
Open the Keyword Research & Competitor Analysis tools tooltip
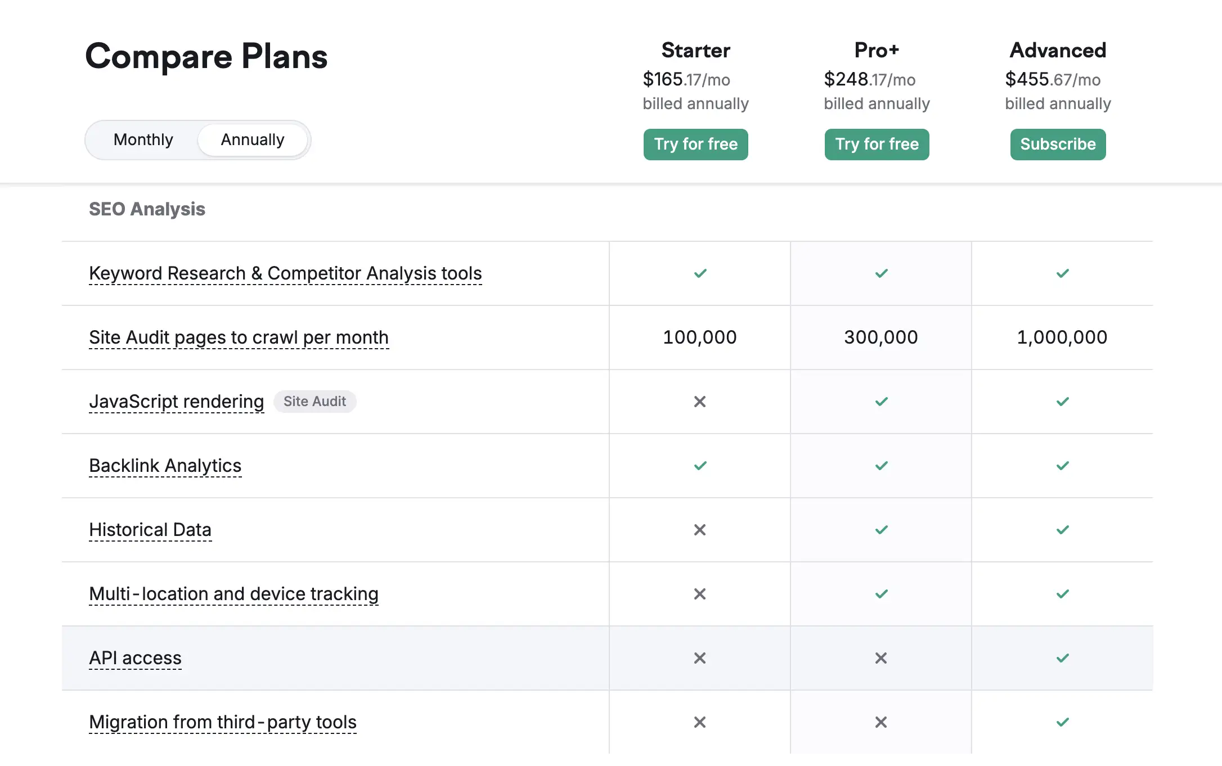[285, 273]
